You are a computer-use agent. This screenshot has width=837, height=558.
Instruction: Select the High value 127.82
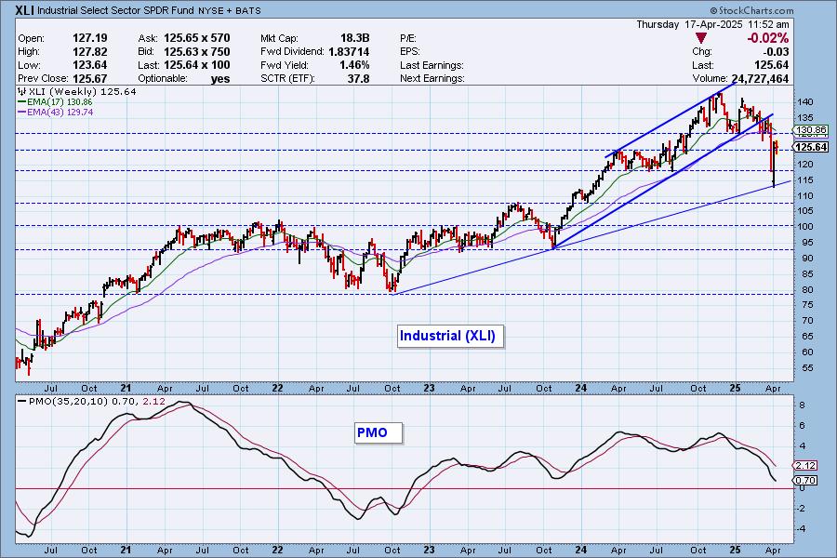[89, 51]
